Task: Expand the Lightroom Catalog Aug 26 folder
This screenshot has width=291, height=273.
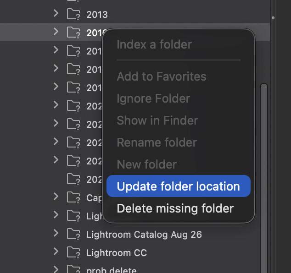Action: 56,233
